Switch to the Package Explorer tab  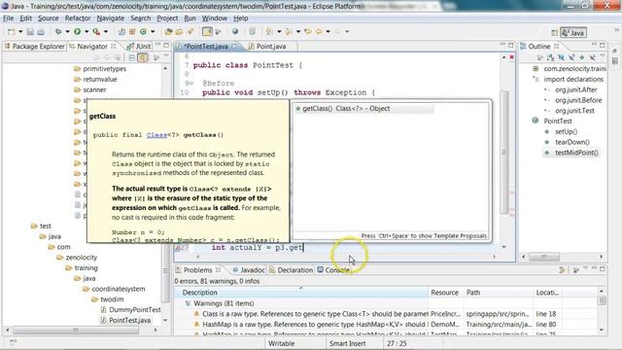coord(34,46)
